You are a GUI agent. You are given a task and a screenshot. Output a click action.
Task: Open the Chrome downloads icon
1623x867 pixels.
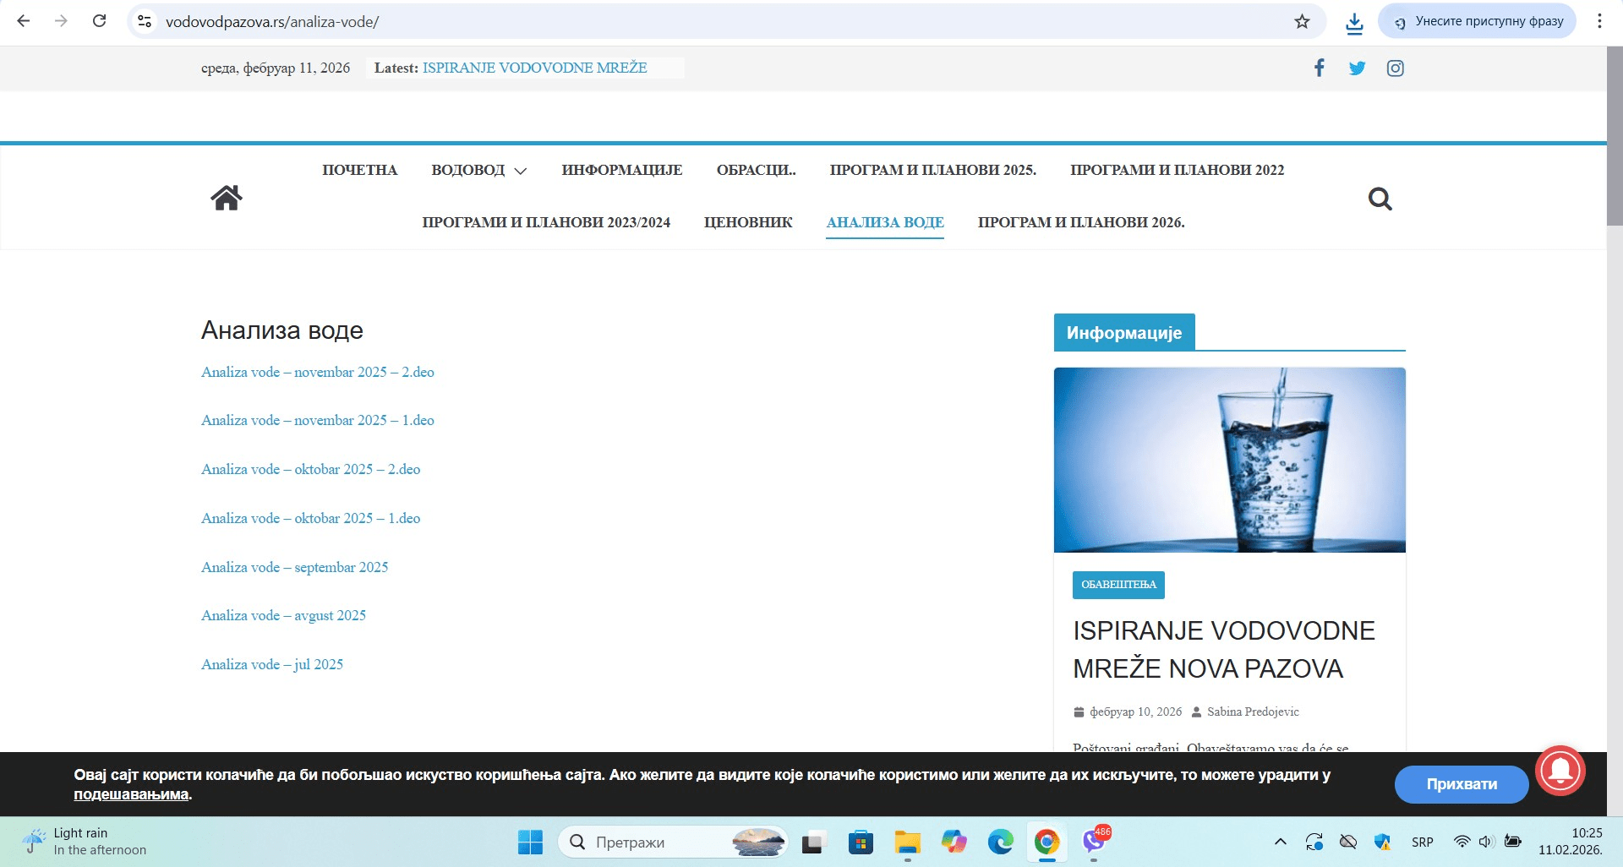pyautogui.click(x=1354, y=23)
